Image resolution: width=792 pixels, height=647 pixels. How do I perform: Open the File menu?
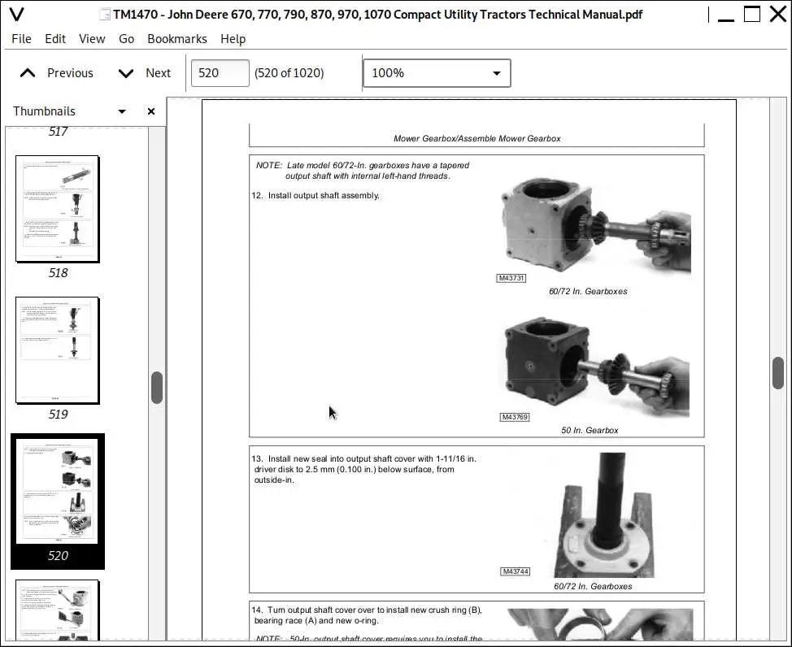[21, 39]
